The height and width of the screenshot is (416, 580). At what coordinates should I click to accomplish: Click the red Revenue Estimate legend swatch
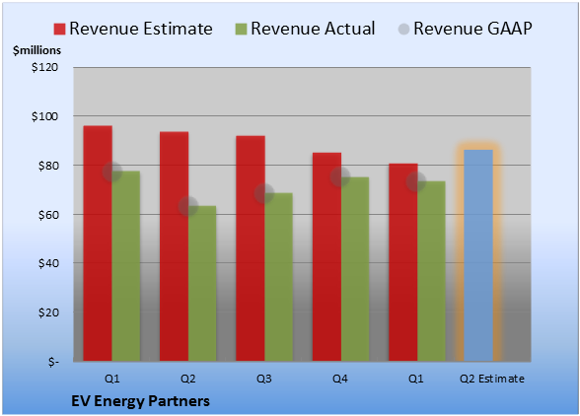click(x=59, y=29)
